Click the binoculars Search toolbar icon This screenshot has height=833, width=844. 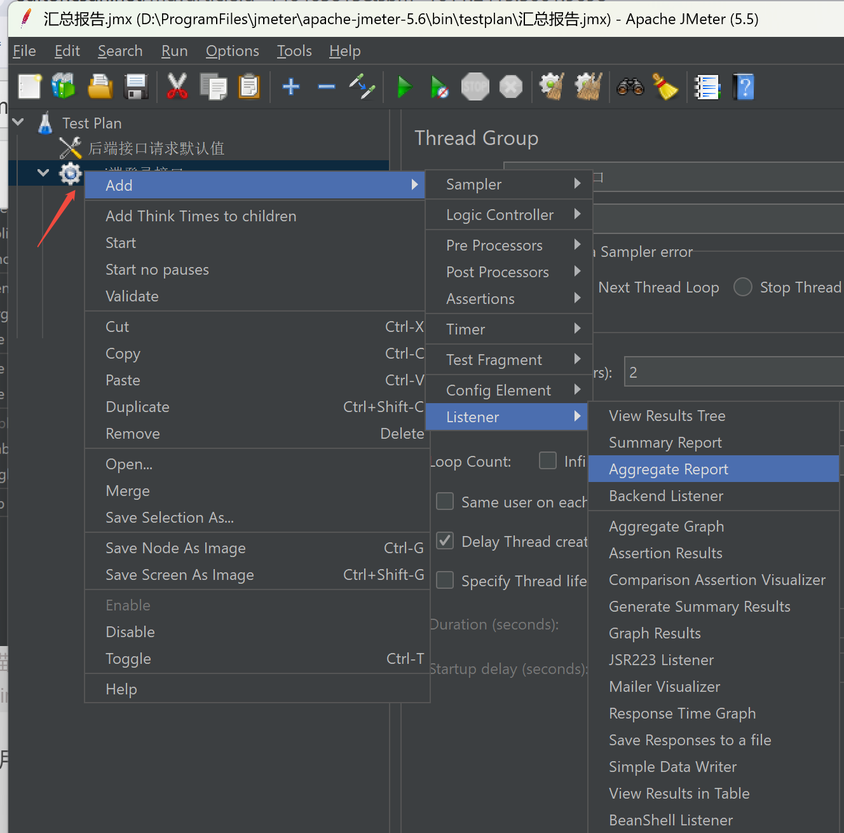tap(630, 86)
